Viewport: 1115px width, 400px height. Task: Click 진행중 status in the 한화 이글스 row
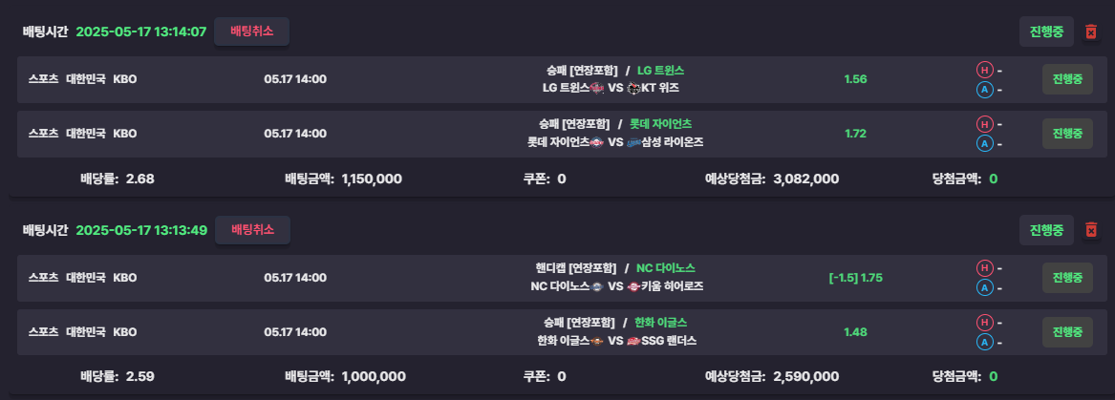(1067, 332)
